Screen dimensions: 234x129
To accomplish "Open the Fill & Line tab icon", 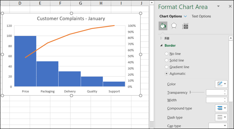I will pyautogui.click(x=163, y=26).
